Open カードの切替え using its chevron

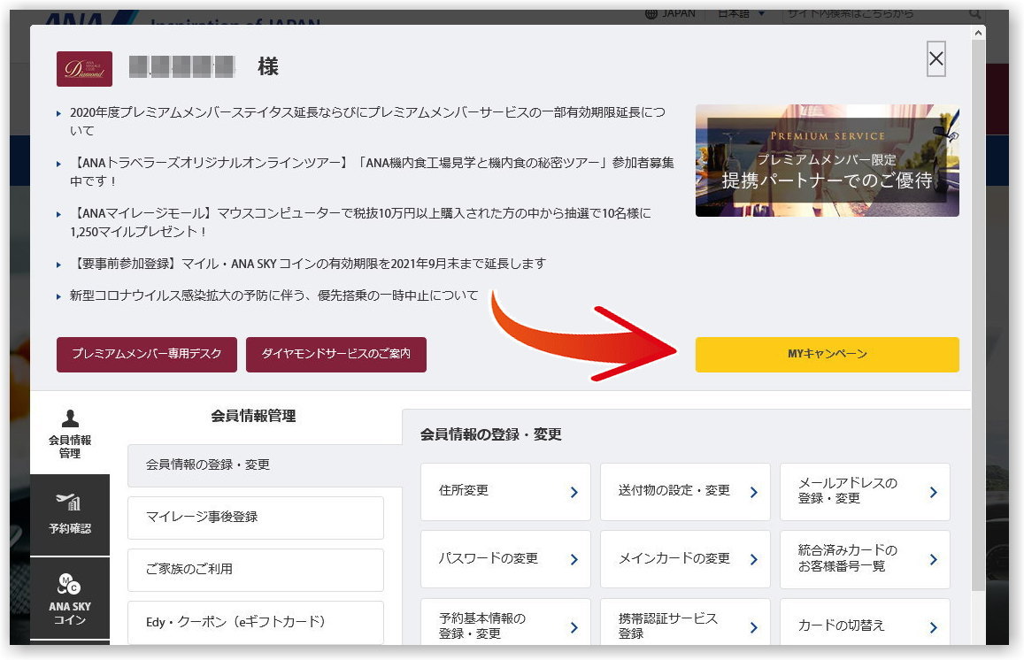tap(933, 626)
